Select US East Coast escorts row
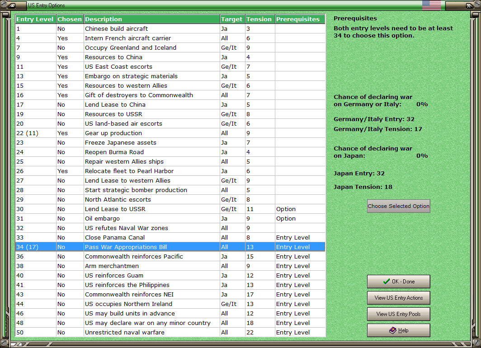481x348 pixels. [170, 66]
